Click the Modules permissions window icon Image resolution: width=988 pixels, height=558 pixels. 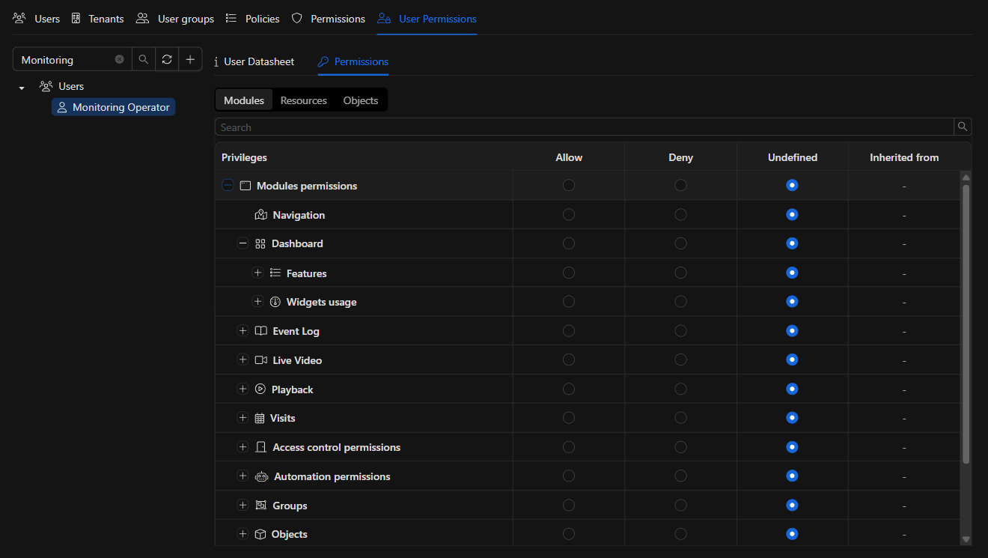click(x=245, y=186)
